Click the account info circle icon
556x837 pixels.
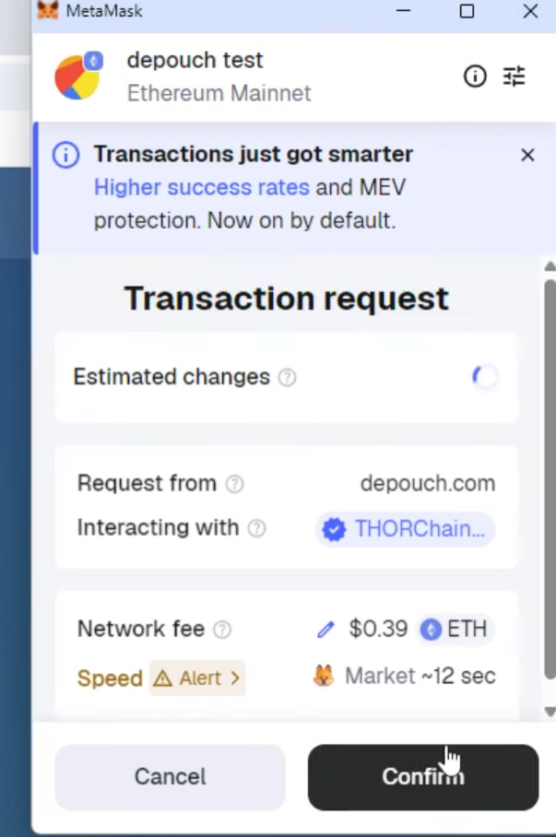pos(475,77)
